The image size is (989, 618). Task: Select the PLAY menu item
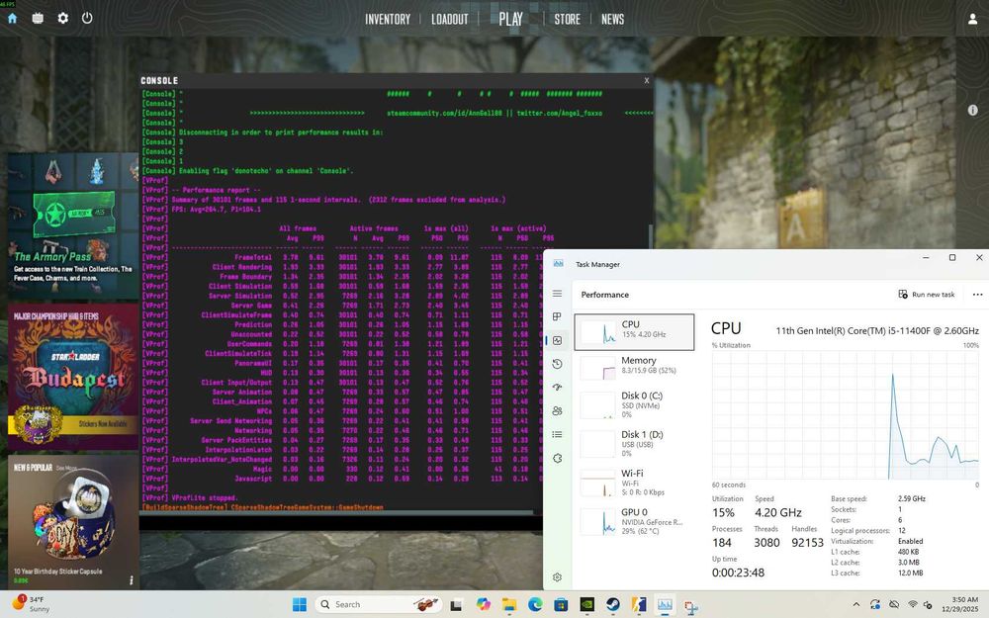pyautogui.click(x=511, y=19)
